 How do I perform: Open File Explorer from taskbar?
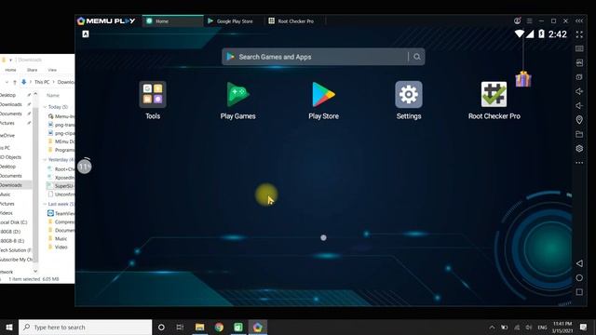pyautogui.click(x=199, y=327)
